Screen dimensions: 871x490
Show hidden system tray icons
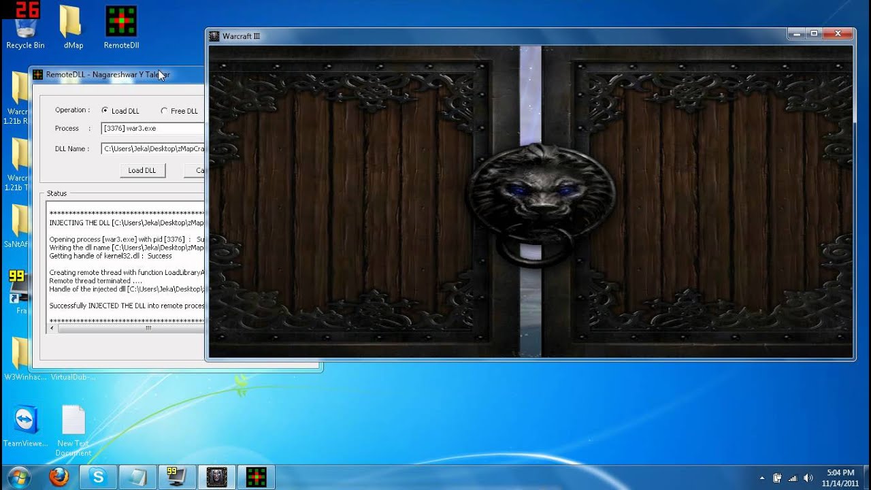coord(761,478)
